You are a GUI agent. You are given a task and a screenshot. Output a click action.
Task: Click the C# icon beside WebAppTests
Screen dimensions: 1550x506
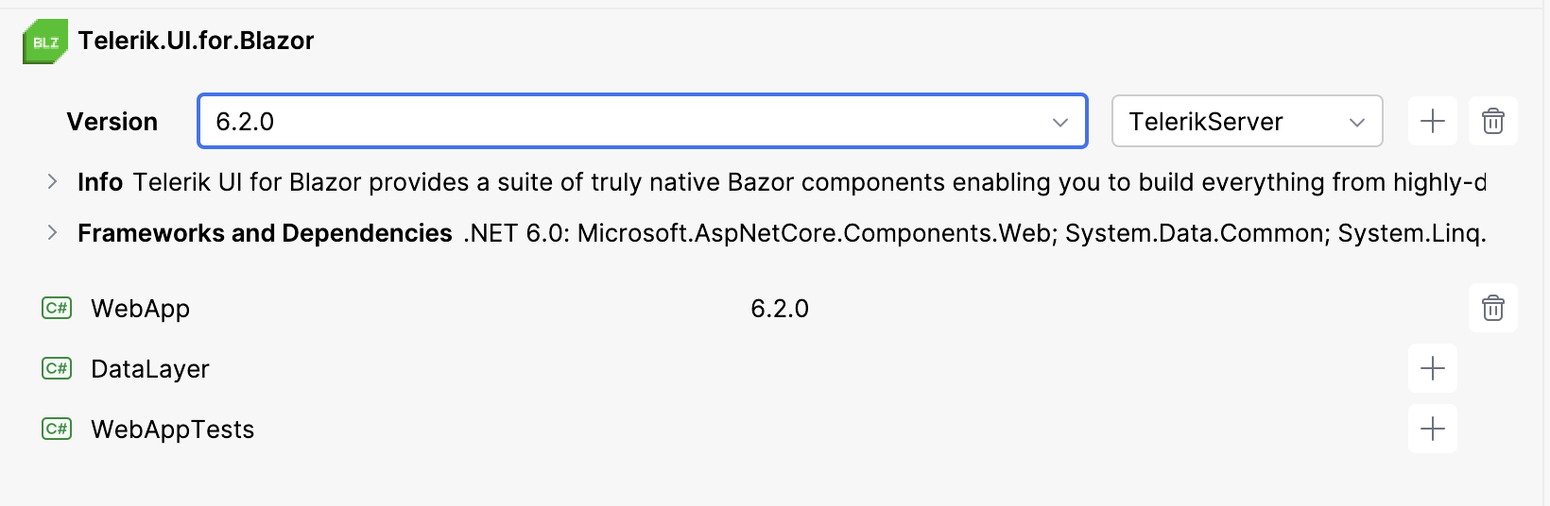tap(57, 429)
